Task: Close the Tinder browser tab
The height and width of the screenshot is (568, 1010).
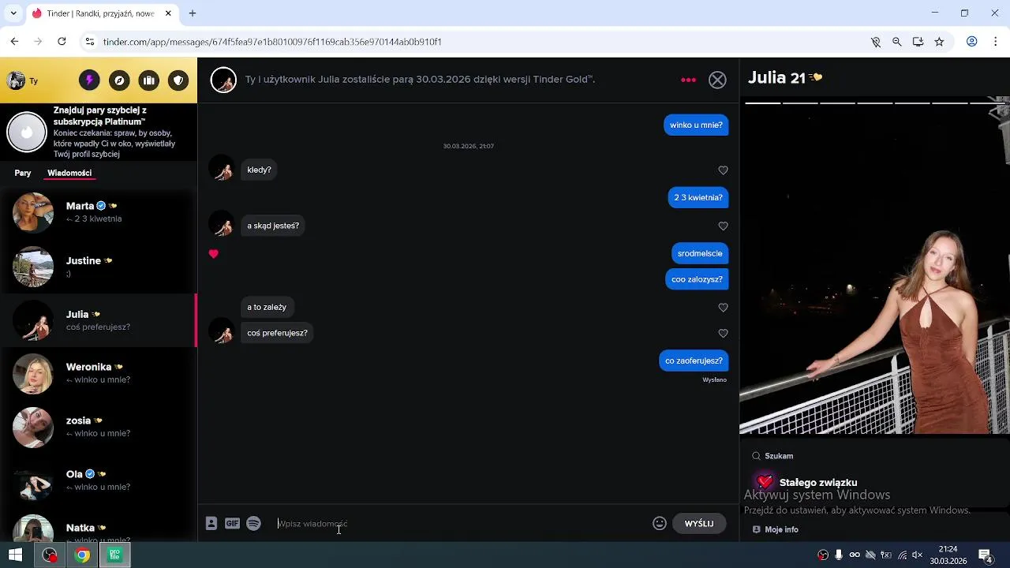Action: [169, 13]
